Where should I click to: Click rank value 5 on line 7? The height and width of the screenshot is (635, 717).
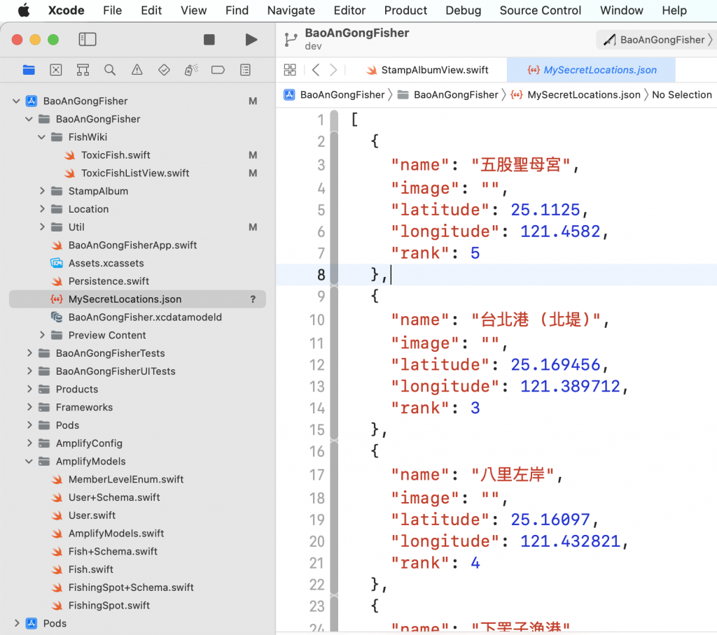coord(475,253)
